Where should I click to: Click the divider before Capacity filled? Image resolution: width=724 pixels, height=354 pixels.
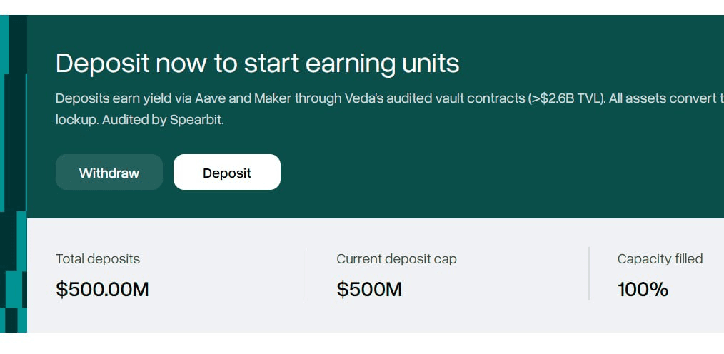[589, 273]
